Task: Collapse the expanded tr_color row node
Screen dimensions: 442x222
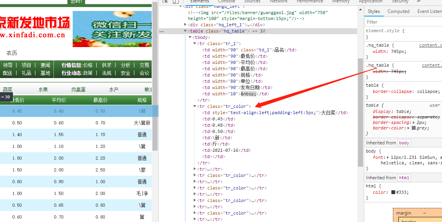Action: click(195, 106)
